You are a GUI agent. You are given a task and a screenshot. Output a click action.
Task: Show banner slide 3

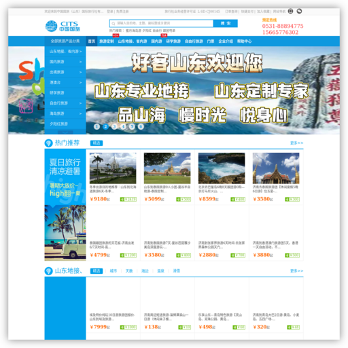click(x=114, y=126)
